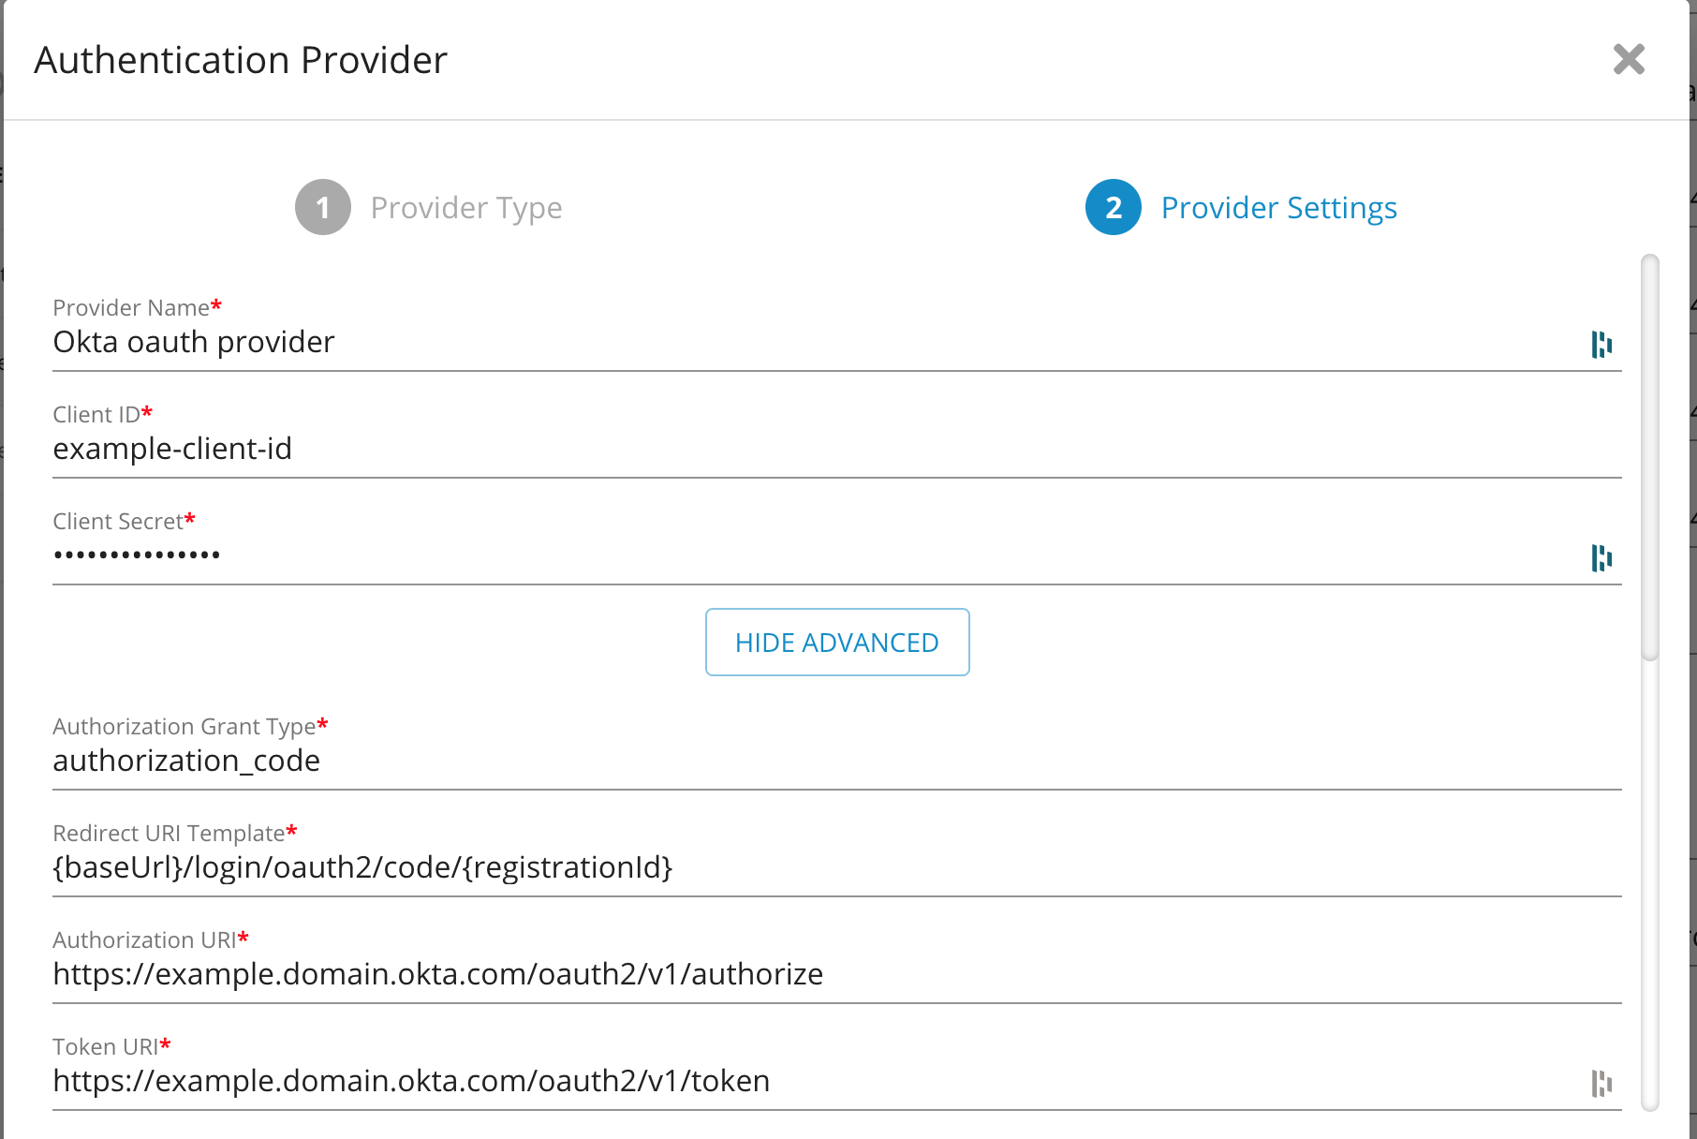Click the password manager icon in Token URI
Screen dimensions: 1697x1139
pos(1601,1084)
